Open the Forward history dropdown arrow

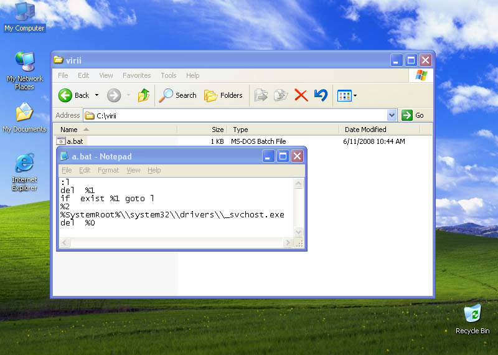click(x=129, y=95)
